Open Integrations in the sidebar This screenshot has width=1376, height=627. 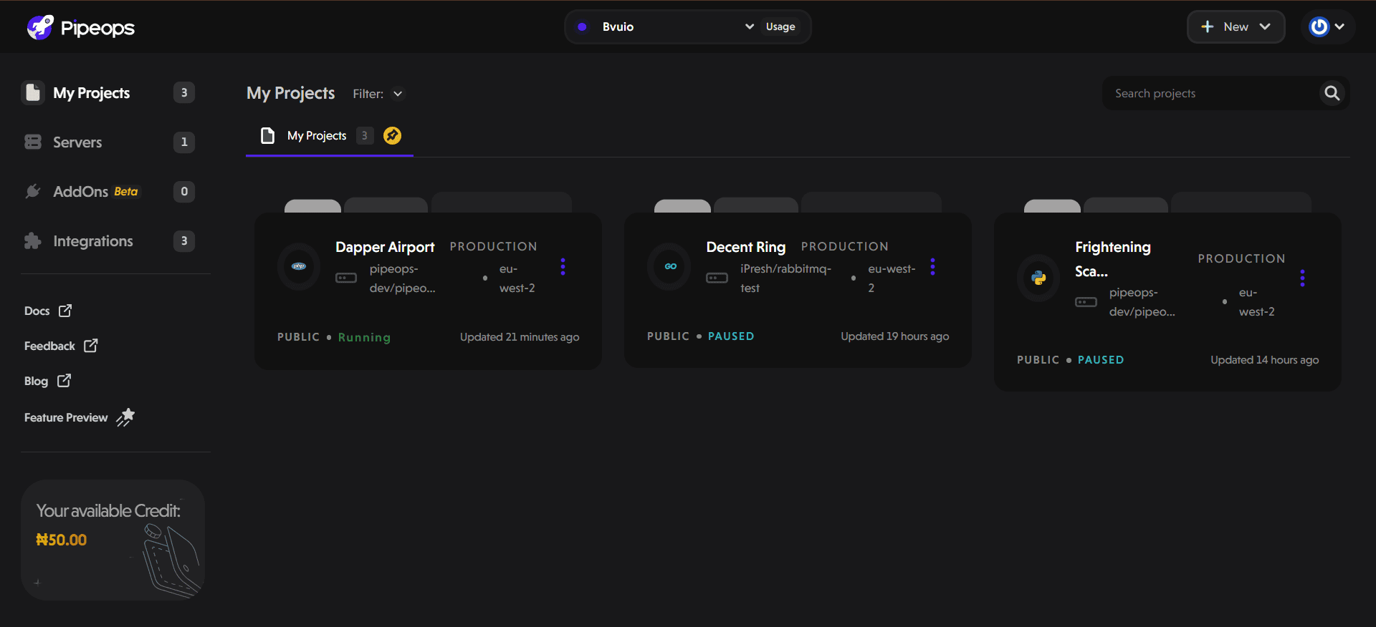(109, 241)
